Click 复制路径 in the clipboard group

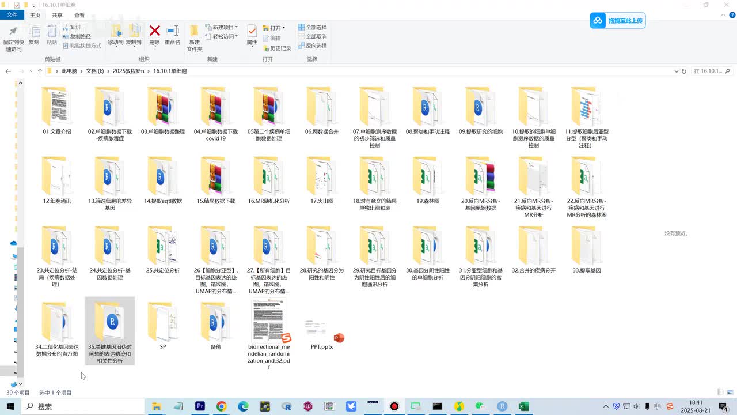coord(77,36)
